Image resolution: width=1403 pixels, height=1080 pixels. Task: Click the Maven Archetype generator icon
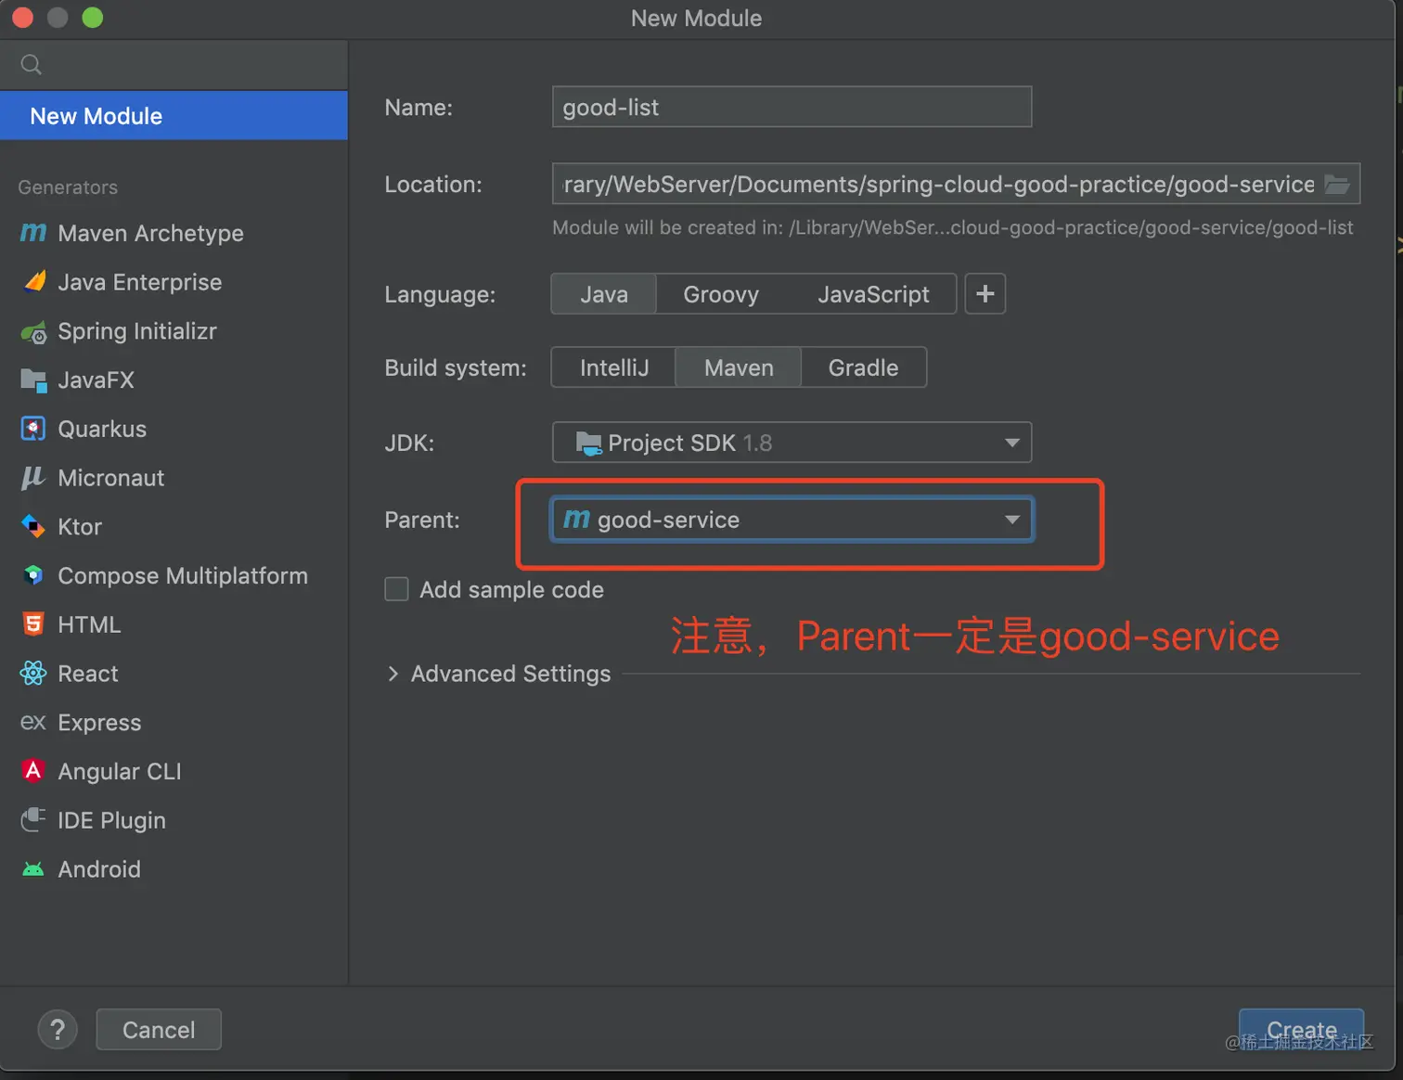tap(33, 233)
